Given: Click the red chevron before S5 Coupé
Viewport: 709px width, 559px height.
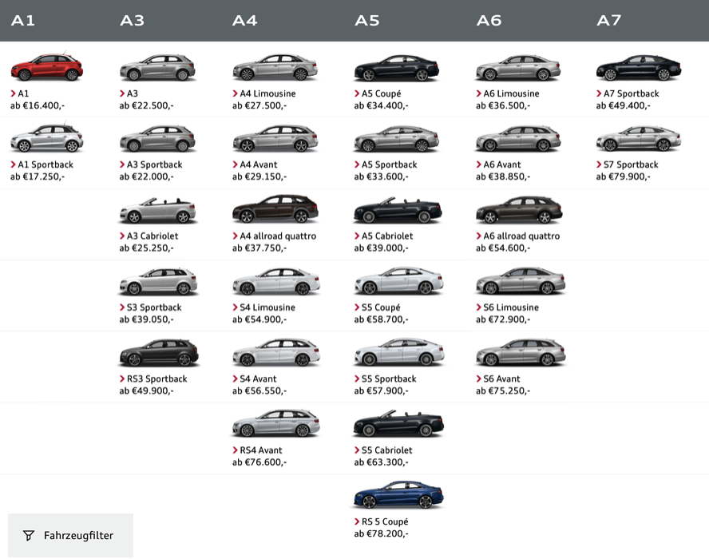Looking at the screenshot, I should (357, 307).
